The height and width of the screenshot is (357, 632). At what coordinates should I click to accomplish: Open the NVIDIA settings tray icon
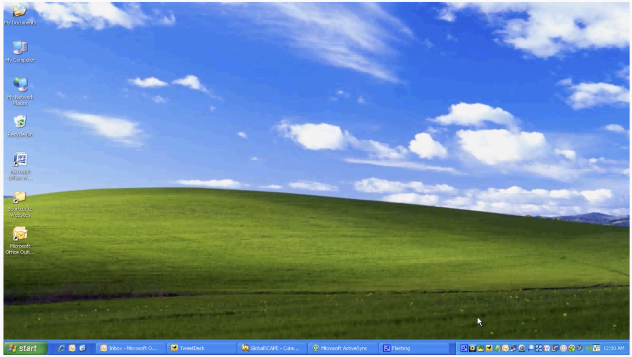click(588, 348)
